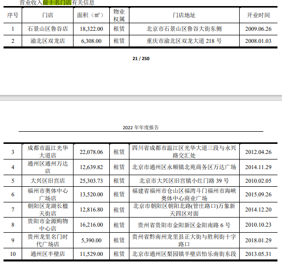Select the store name 贵阳市金源购物中心店

click(48, 225)
